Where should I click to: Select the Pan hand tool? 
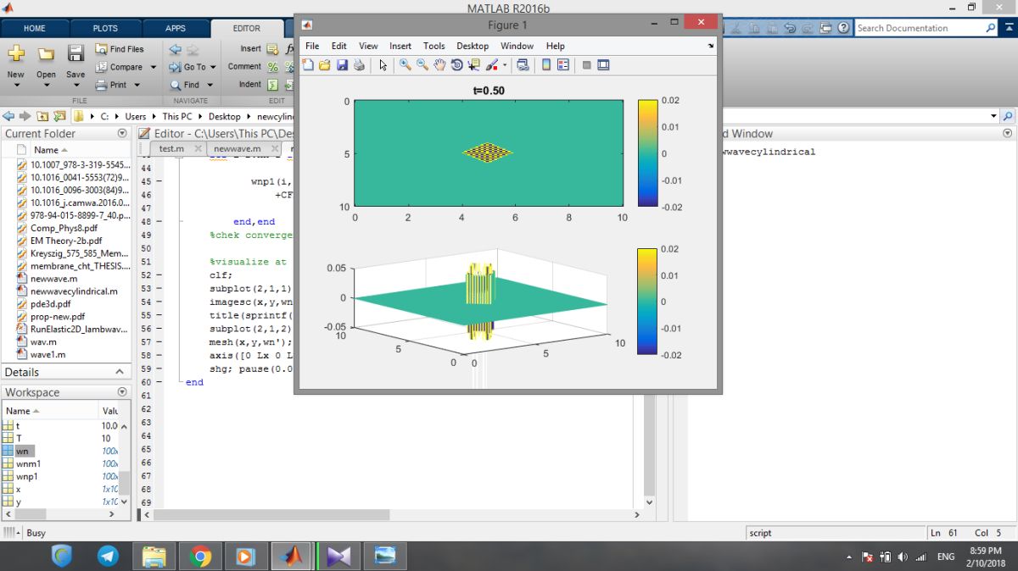pyautogui.click(x=439, y=65)
